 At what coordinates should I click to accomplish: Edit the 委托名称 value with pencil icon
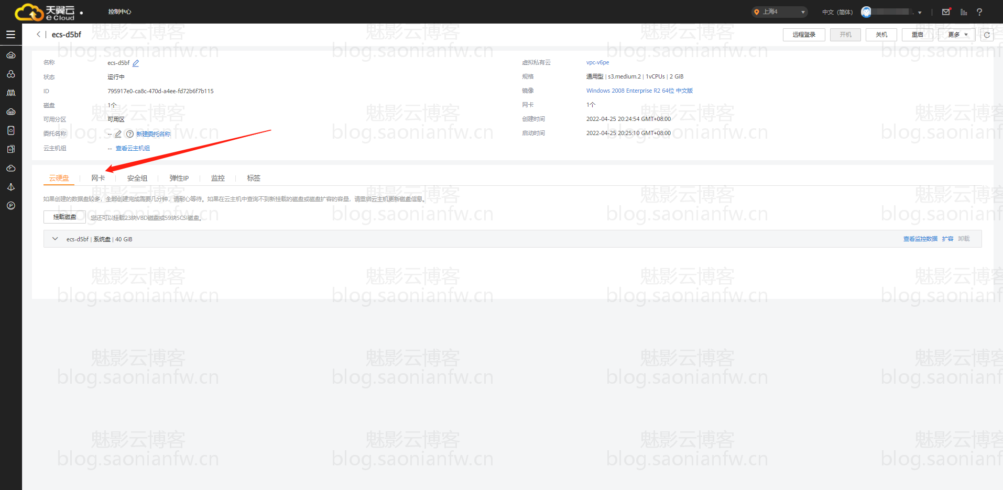click(118, 134)
